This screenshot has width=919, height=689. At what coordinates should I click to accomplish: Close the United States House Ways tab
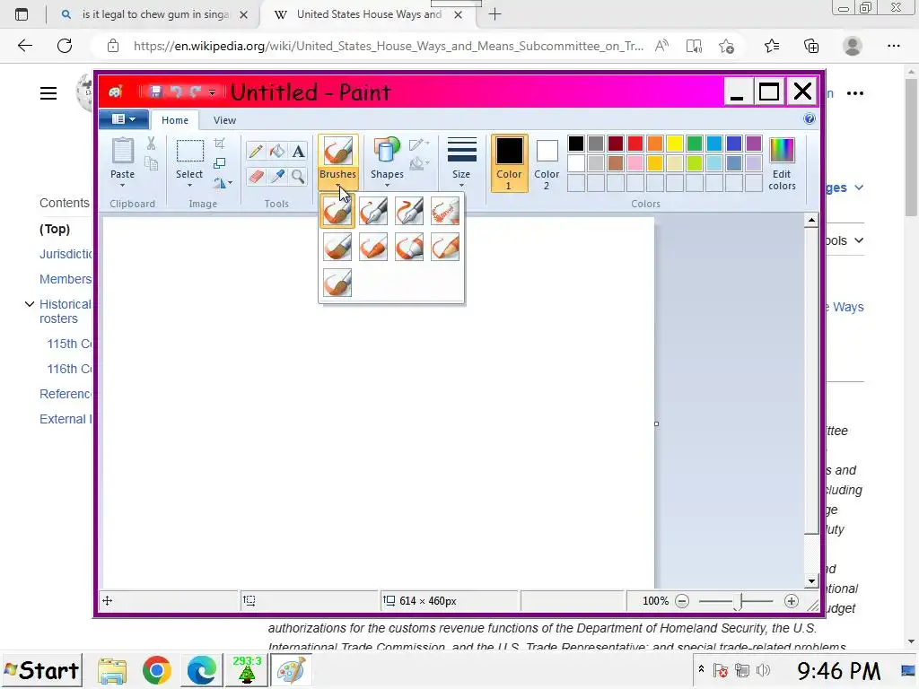click(x=459, y=14)
